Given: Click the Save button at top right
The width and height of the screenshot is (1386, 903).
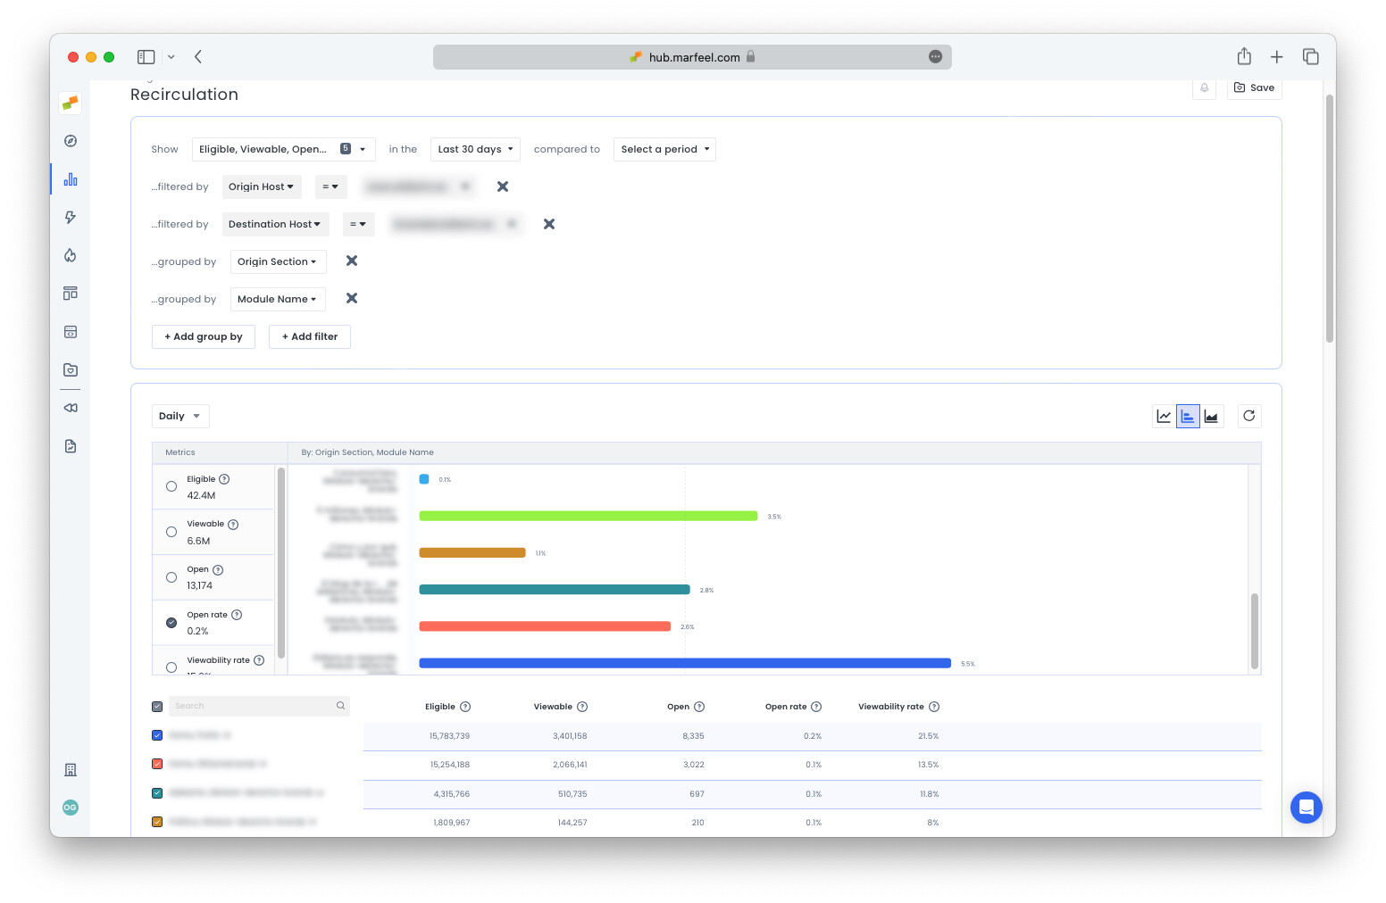Looking at the screenshot, I should [x=1254, y=87].
